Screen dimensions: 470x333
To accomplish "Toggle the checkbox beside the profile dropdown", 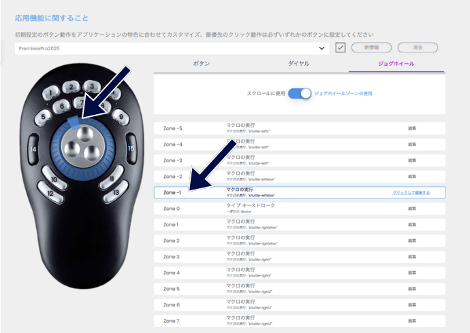I will 341,48.
